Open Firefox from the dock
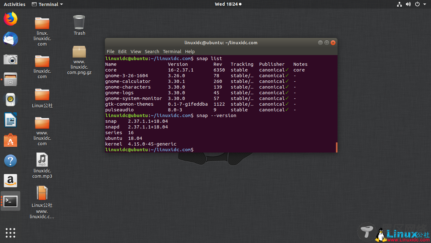 pyautogui.click(x=10, y=19)
